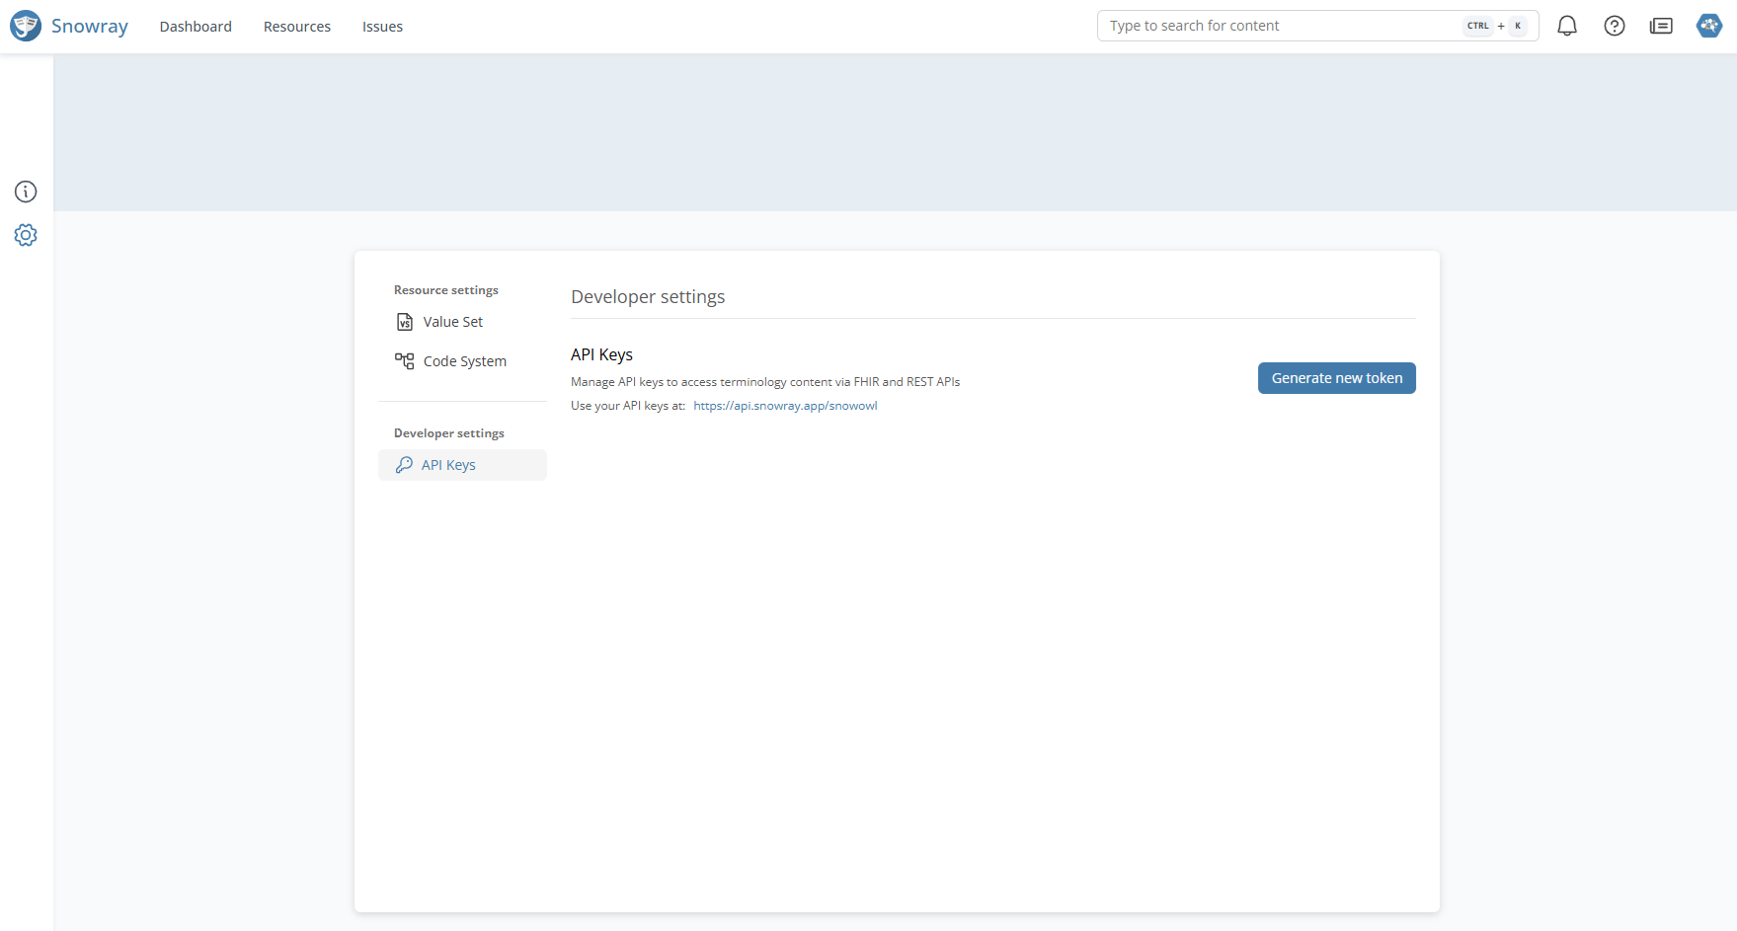Select API Keys under Developer settings
The image size is (1737, 931).
(448, 465)
